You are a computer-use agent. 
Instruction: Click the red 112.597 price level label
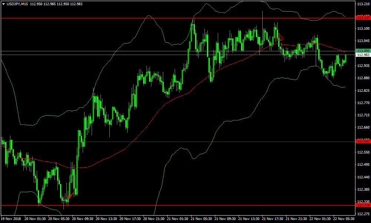[x=363, y=142]
